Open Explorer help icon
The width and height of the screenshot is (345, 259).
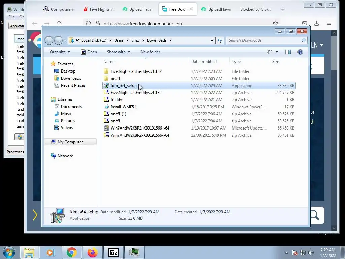(x=300, y=52)
